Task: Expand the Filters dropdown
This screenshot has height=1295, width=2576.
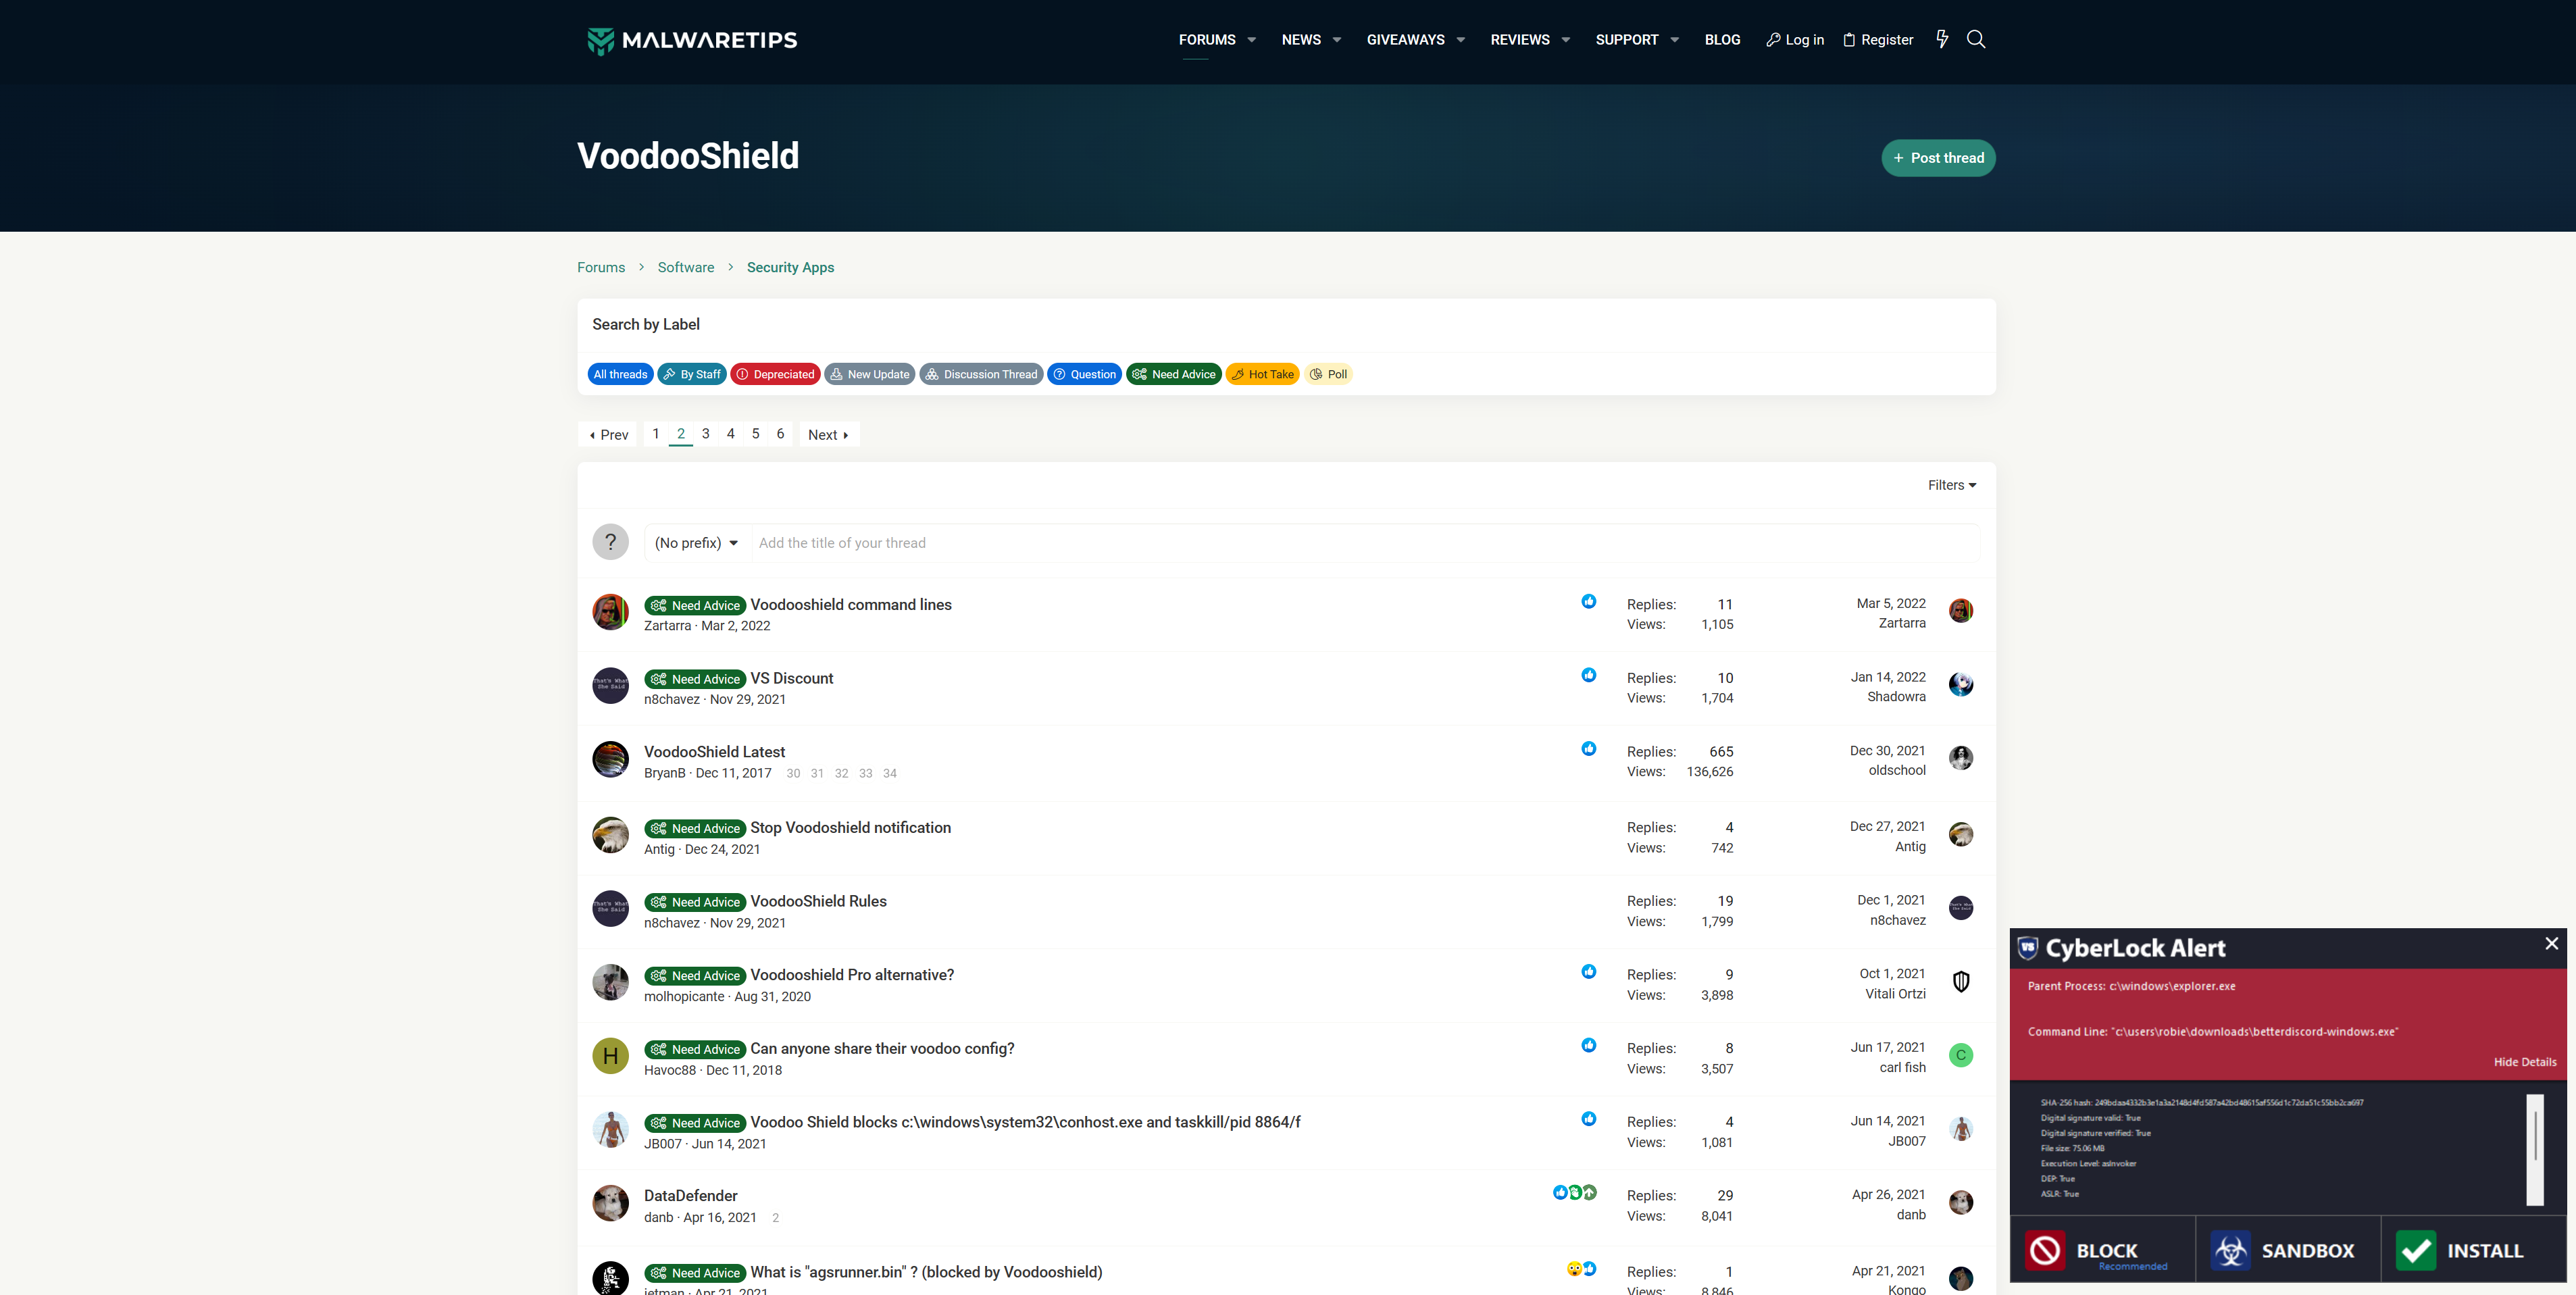Action: click(1951, 485)
